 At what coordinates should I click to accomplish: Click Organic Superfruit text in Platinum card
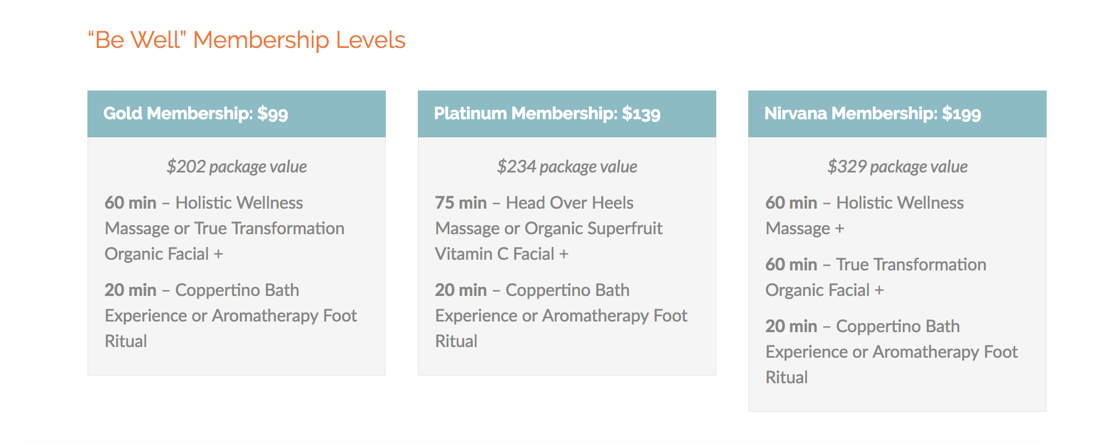pos(593,228)
